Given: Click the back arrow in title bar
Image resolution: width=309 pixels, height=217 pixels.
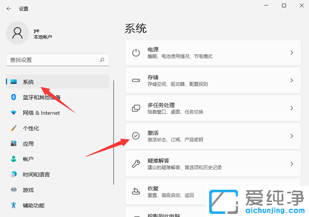Looking at the screenshot, I should coord(9,9).
